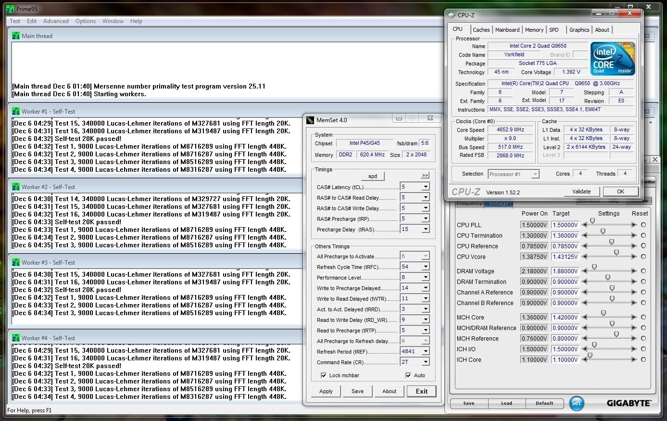Click the MemSet Apply button
The height and width of the screenshot is (421, 667).
point(326,391)
